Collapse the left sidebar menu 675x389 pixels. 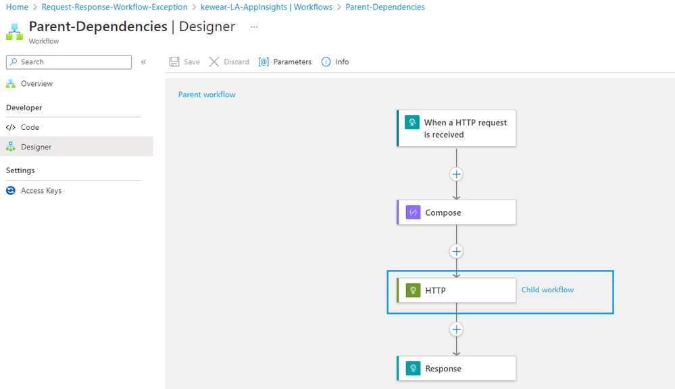[x=144, y=62]
